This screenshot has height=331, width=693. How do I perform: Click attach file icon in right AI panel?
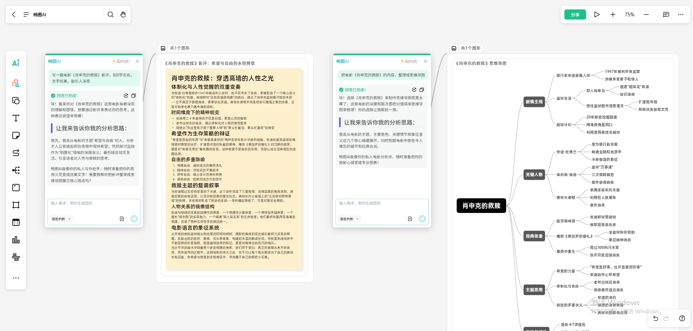click(x=410, y=219)
